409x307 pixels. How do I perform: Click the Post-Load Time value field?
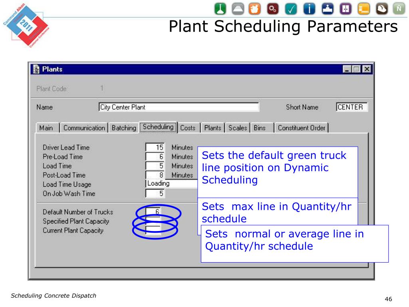[155, 175]
